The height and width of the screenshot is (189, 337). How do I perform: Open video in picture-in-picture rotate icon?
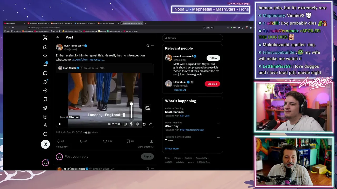(x=144, y=124)
